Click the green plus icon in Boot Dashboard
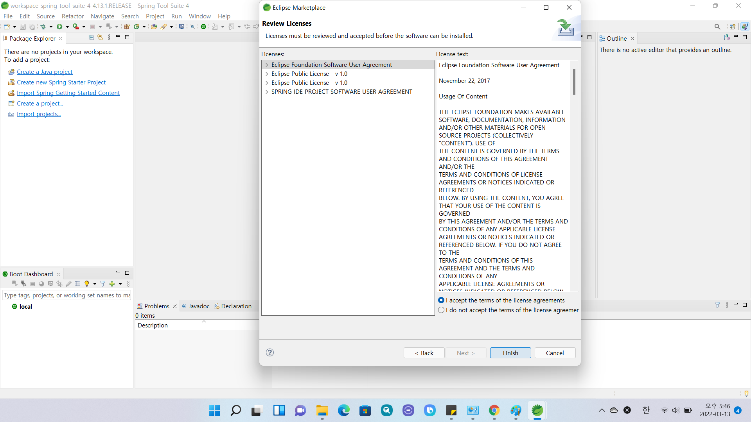This screenshot has width=751, height=422. pyautogui.click(x=112, y=284)
